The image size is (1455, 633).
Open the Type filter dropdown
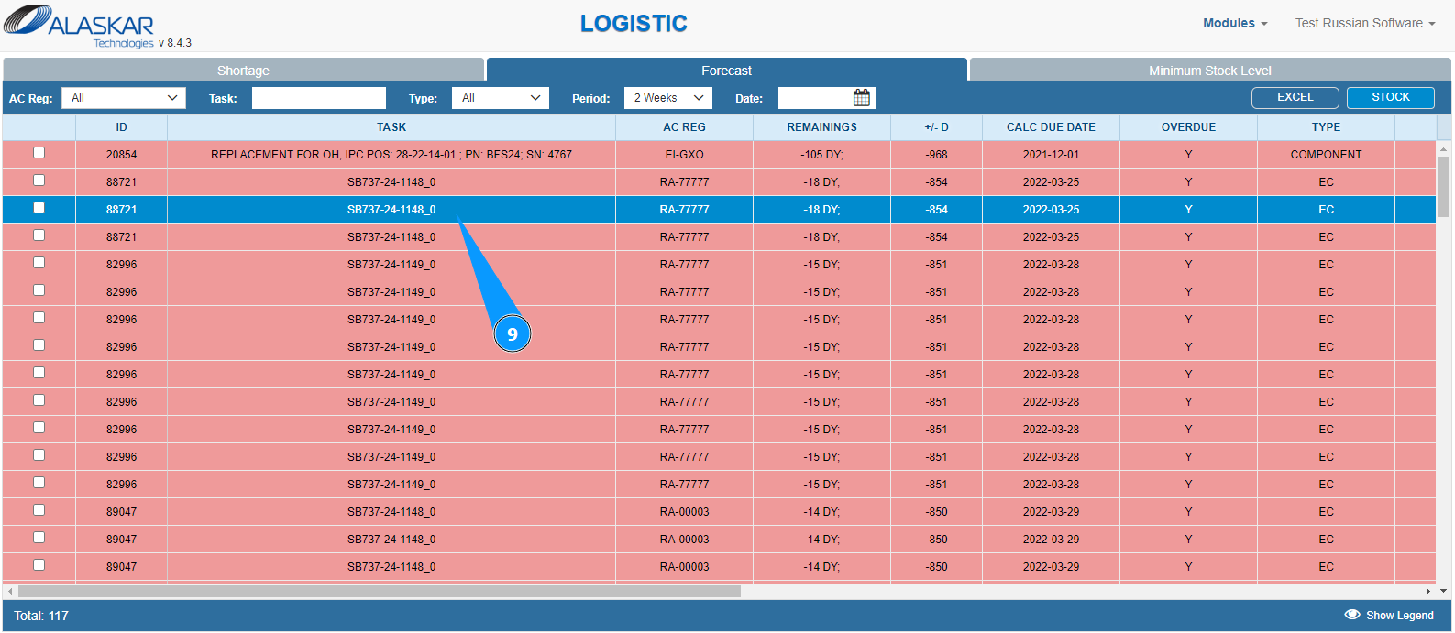coord(501,98)
